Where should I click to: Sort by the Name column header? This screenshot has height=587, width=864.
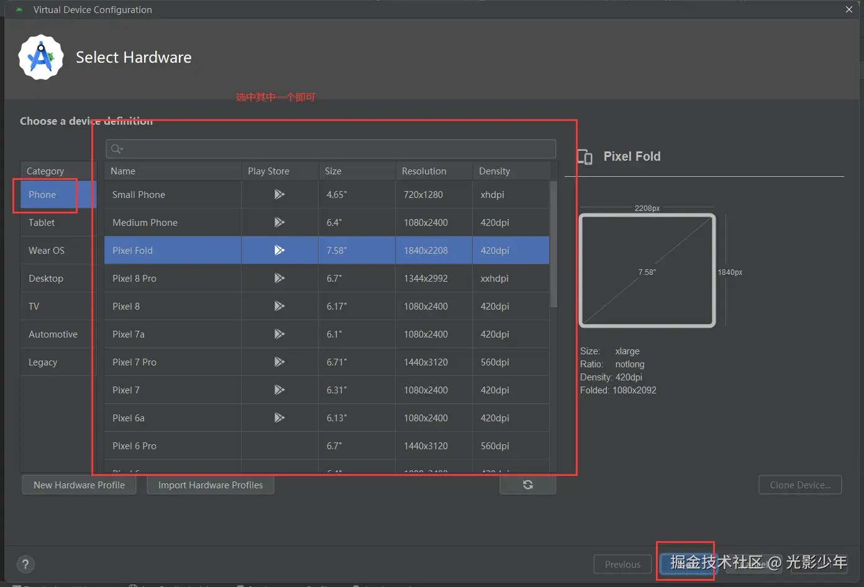(x=173, y=171)
